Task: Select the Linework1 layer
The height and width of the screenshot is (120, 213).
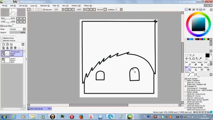Action: (12, 53)
